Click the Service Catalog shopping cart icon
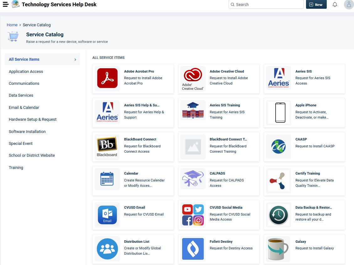 pos(13,37)
